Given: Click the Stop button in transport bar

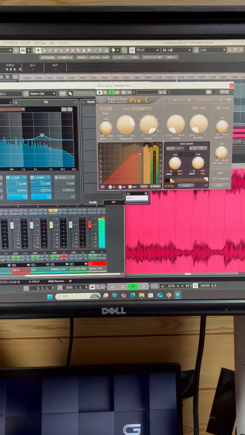Looking at the screenshot, I should (x=123, y=286).
